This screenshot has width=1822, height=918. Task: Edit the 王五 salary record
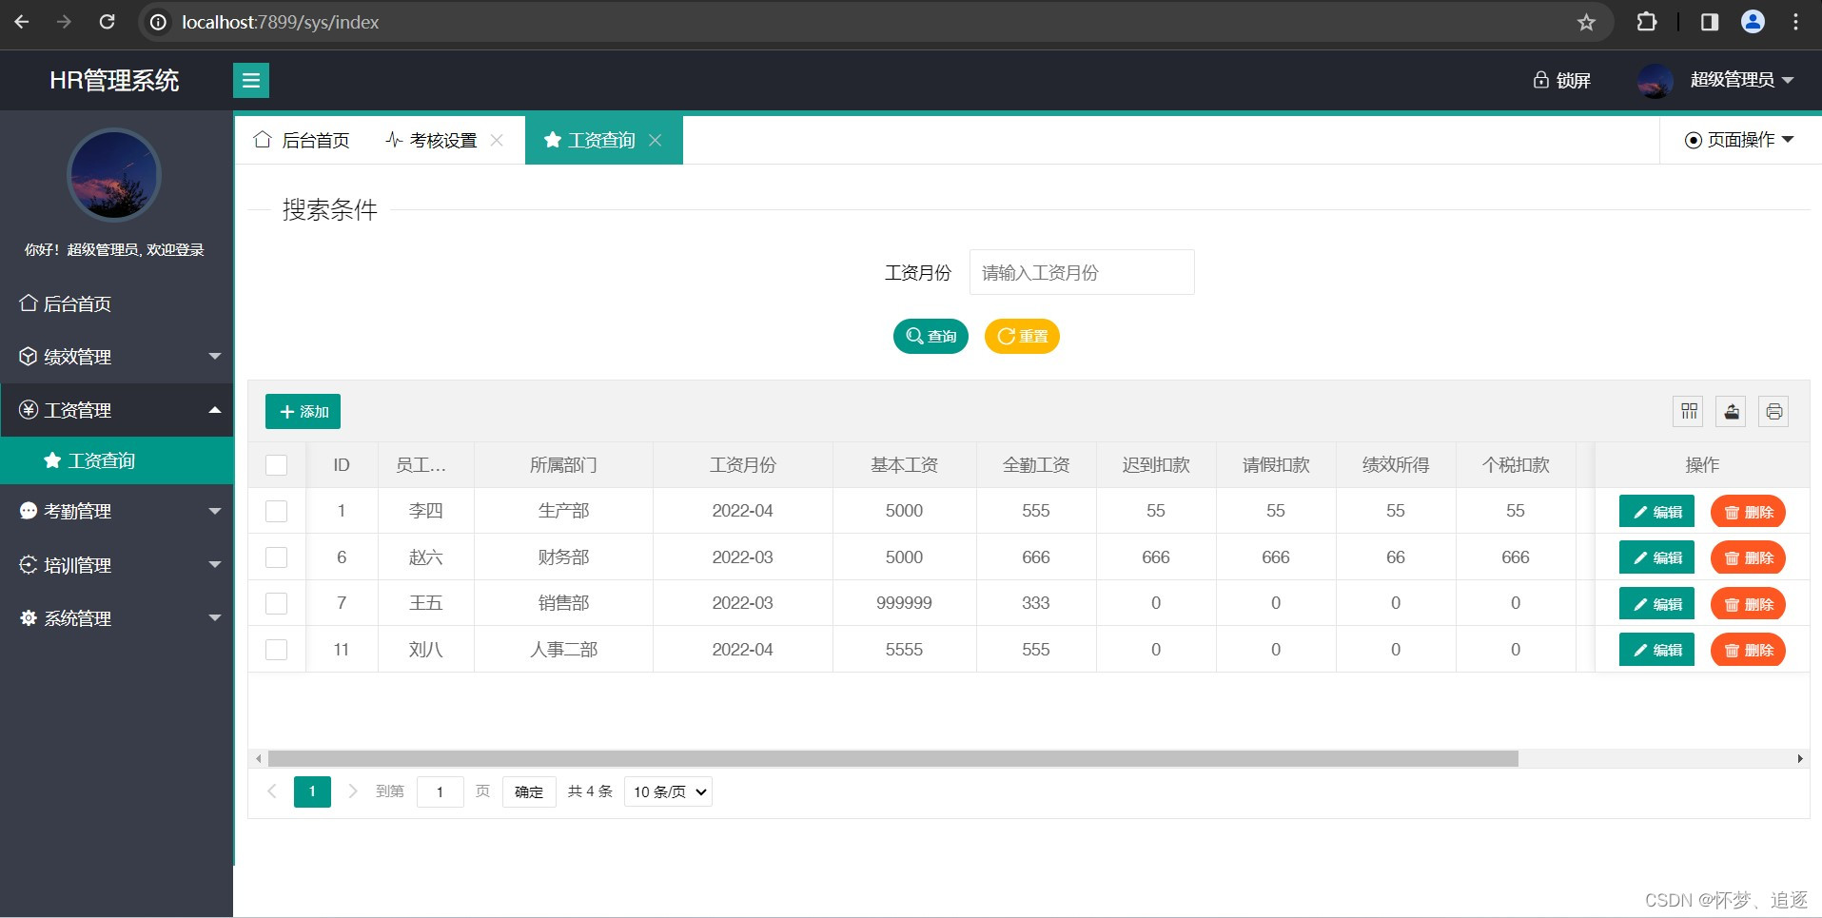tap(1656, 604)
